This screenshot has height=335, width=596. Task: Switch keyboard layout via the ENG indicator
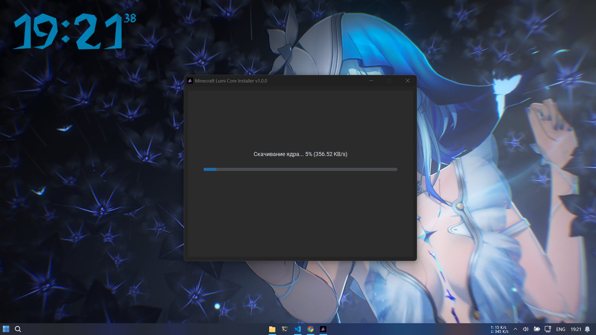pyautogui.click(x=561, y=329)
